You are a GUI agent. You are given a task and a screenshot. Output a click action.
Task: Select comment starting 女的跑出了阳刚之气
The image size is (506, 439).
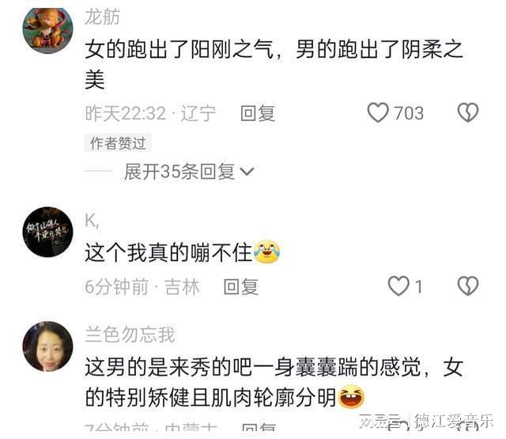tap(274, 64)
